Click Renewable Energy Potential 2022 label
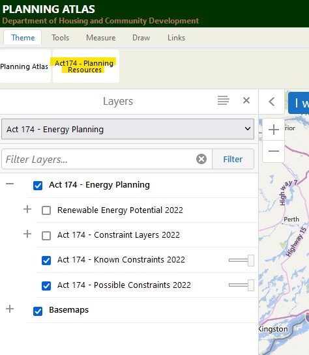 coord(120,210)
